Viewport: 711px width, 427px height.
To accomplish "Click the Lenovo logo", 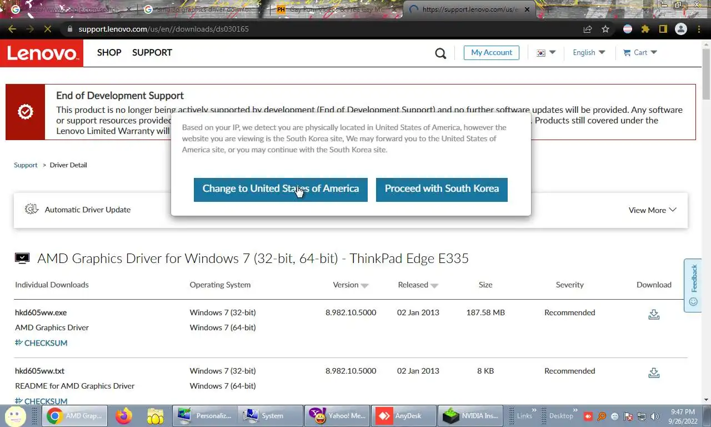I will click(42, 53).
